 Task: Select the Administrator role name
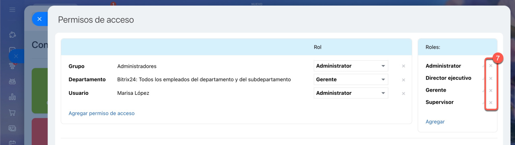click(443, 66)
